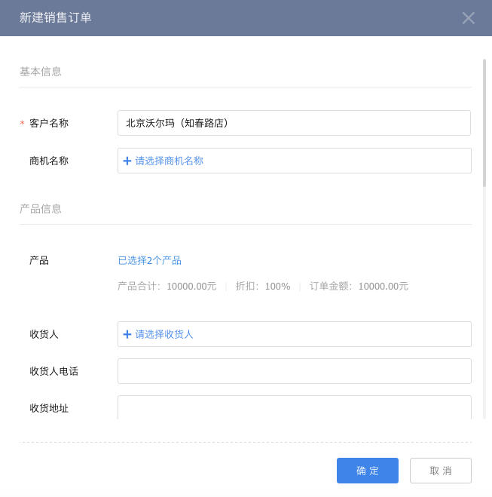
Task: Open the 请选择商机名称 selector
Action: (295, 161)
